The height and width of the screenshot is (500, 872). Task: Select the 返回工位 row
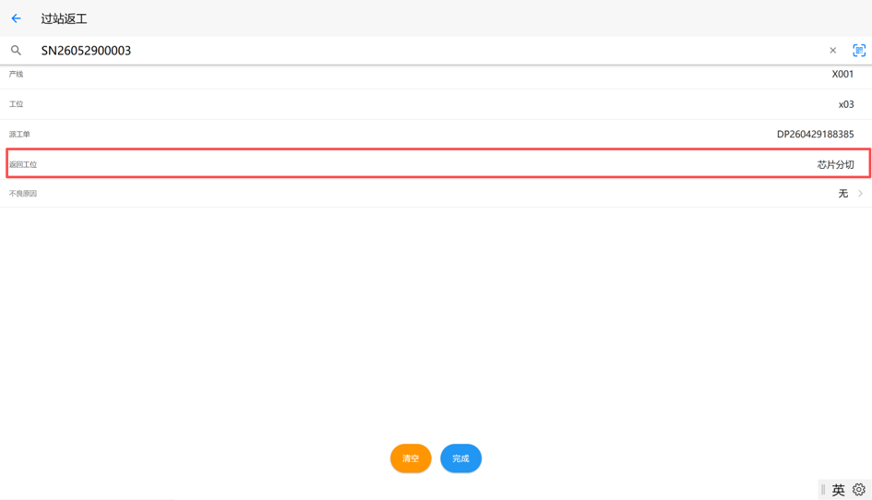[438, 163]
